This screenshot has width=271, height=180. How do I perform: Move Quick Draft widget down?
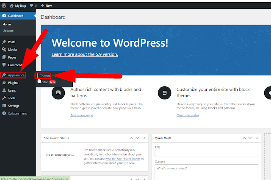(x=250, y=138)
